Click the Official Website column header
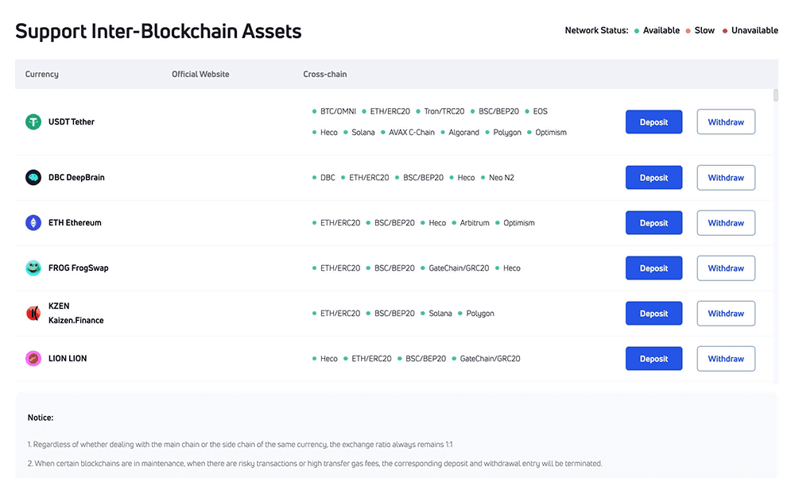The image size is (795, 478). [200, 74]
